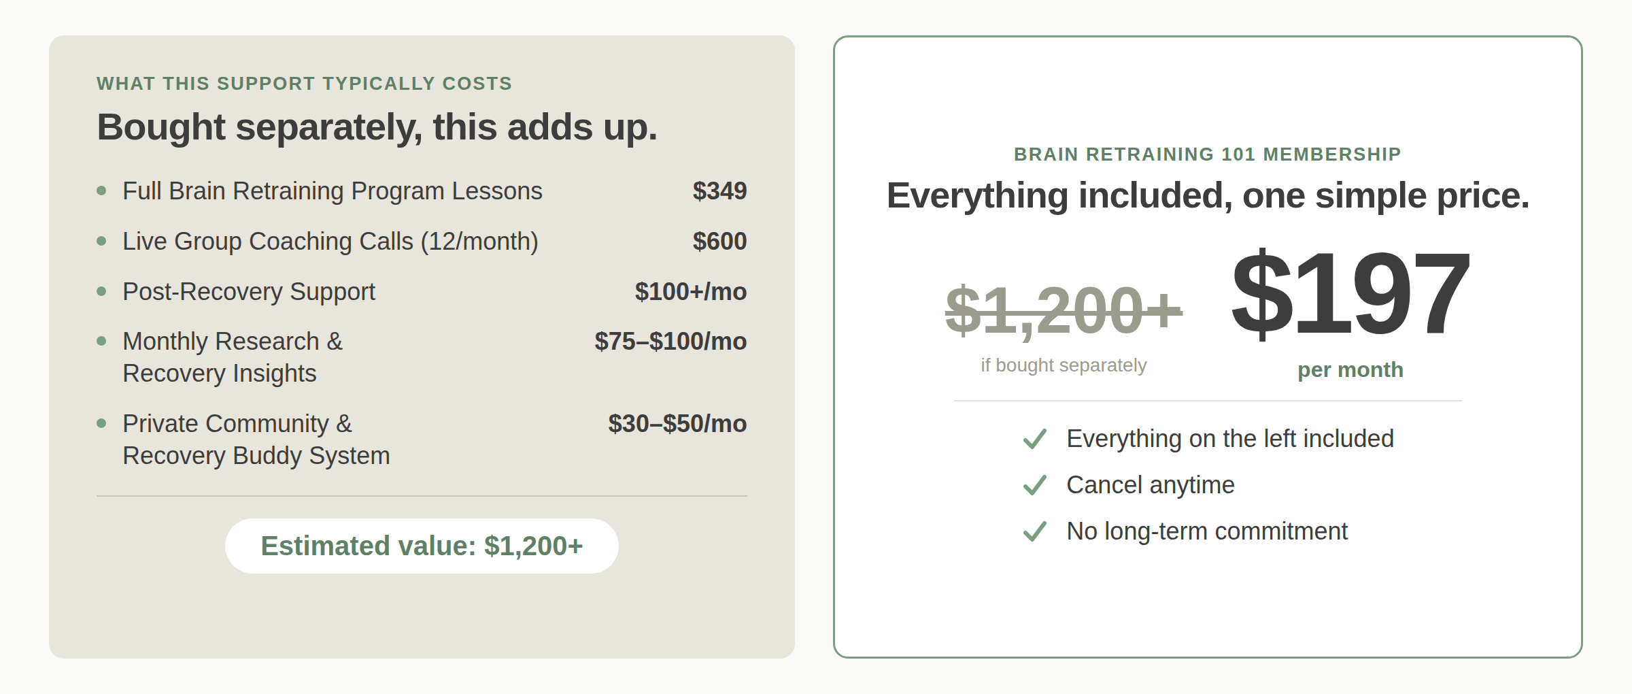This screenshot has width=1632, height=694.
Task: Click the bullet dot before Post-Recovery Support
Action: [x=101, y=291]
